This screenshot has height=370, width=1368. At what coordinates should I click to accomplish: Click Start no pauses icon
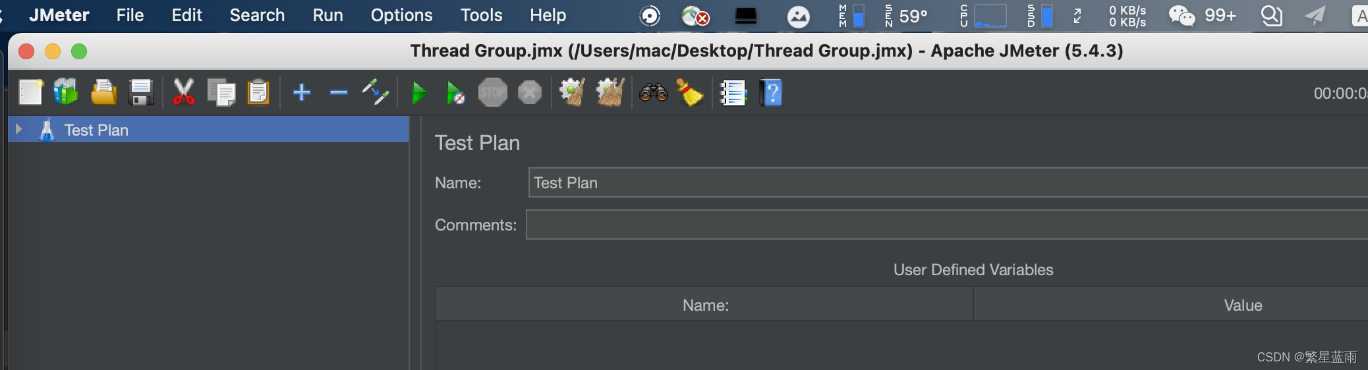pos(455,93)
